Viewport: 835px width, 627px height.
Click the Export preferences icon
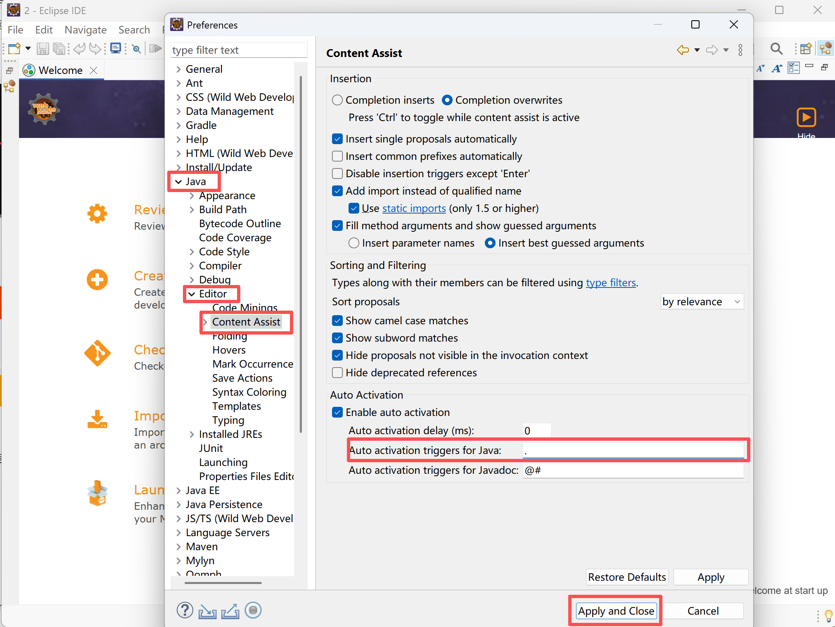coord(230,611)
